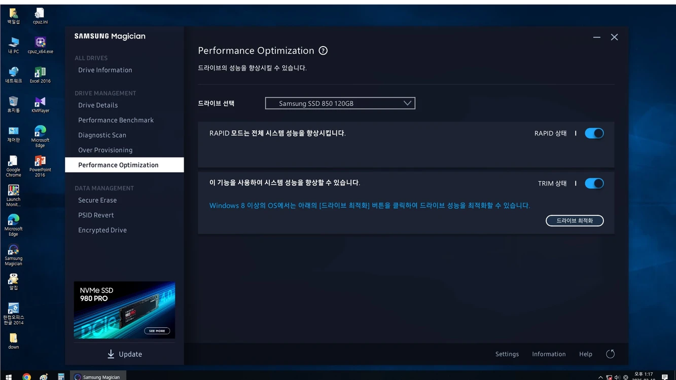Click the Update text button

point(130,354)
